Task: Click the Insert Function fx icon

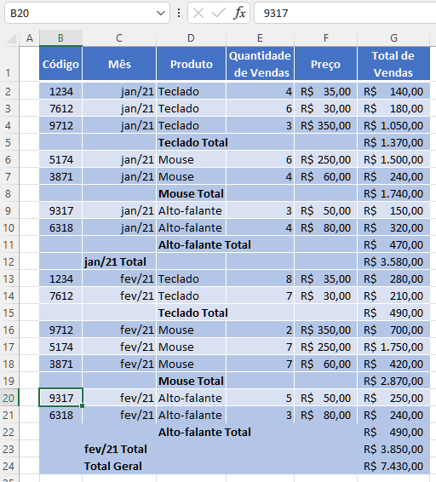Action: click(x=239, y=13)
